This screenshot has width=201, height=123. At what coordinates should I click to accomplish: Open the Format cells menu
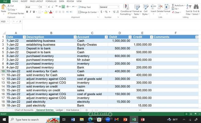pos(167,9)
